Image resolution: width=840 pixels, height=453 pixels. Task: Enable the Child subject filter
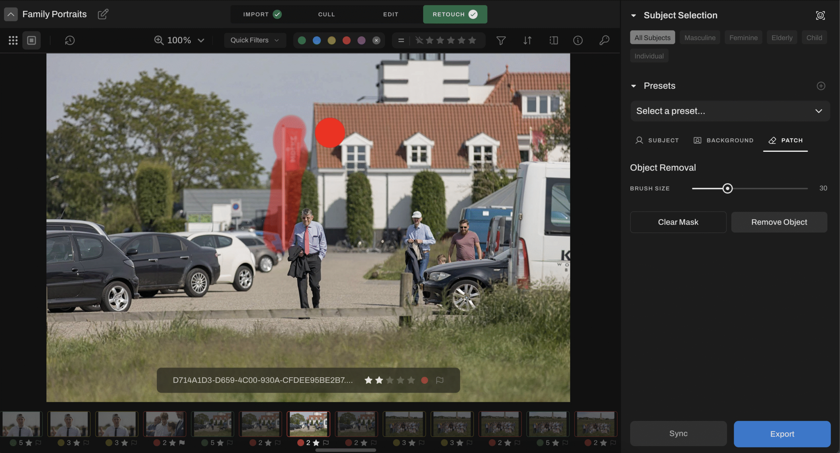(x=814, y=38)
